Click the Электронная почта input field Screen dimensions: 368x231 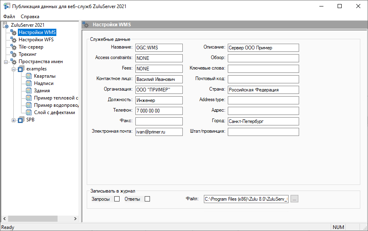tap(159, 132)
